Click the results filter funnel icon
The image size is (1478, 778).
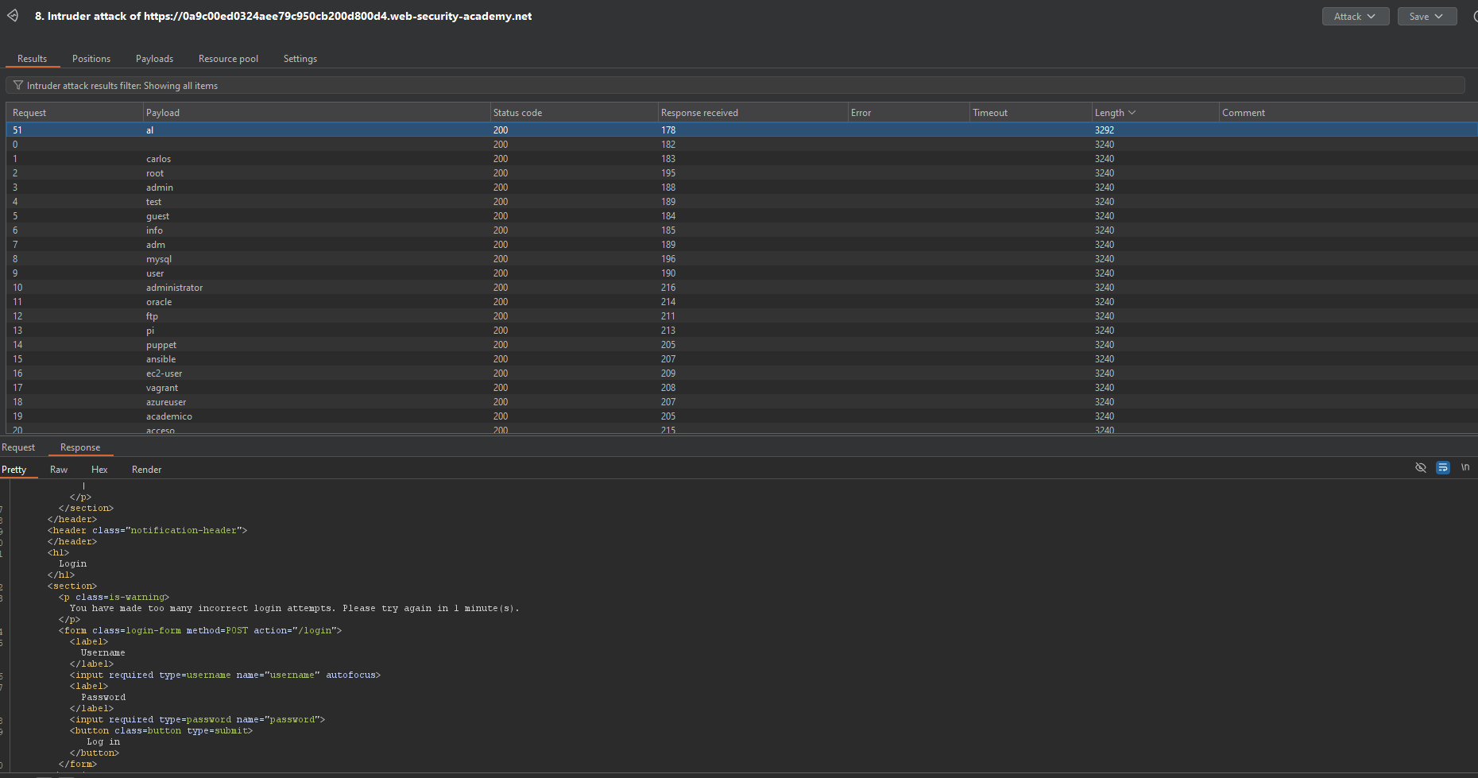[17, 85]
